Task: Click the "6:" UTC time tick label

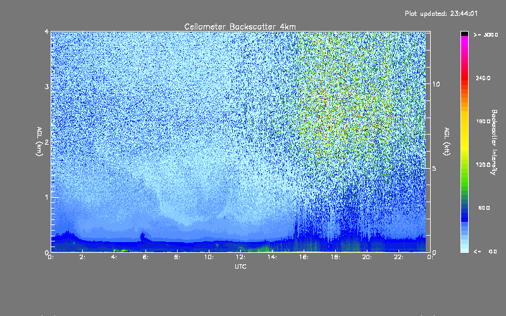Action: [145, 257]
